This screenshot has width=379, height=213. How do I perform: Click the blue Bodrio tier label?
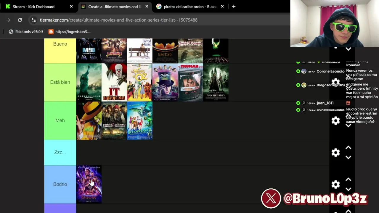point(60,184)
